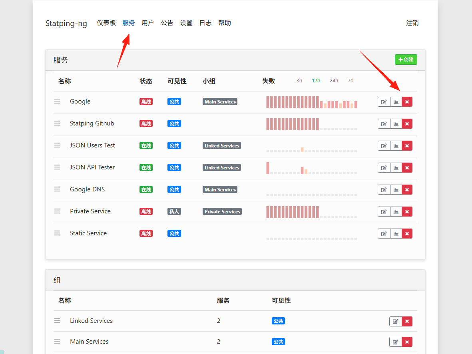
Task: Select the 3h failure time range
Action: pos(299,81)
